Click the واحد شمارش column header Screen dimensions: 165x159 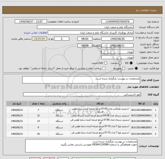coord(59,104)
